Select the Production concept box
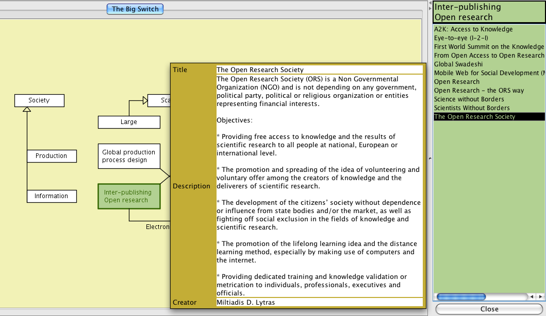546x316 pixels. point(51,156)
